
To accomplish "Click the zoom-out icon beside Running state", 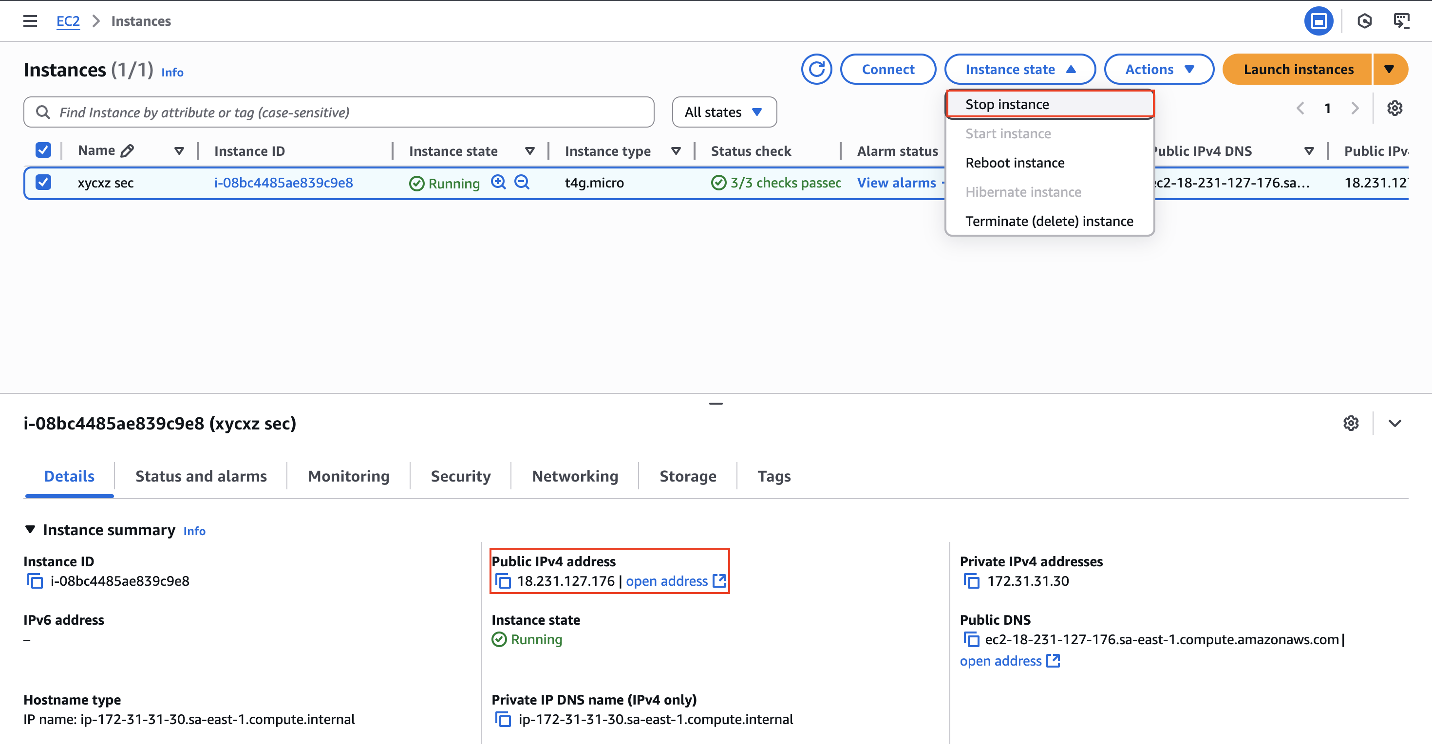I will (x=522, y=182).
